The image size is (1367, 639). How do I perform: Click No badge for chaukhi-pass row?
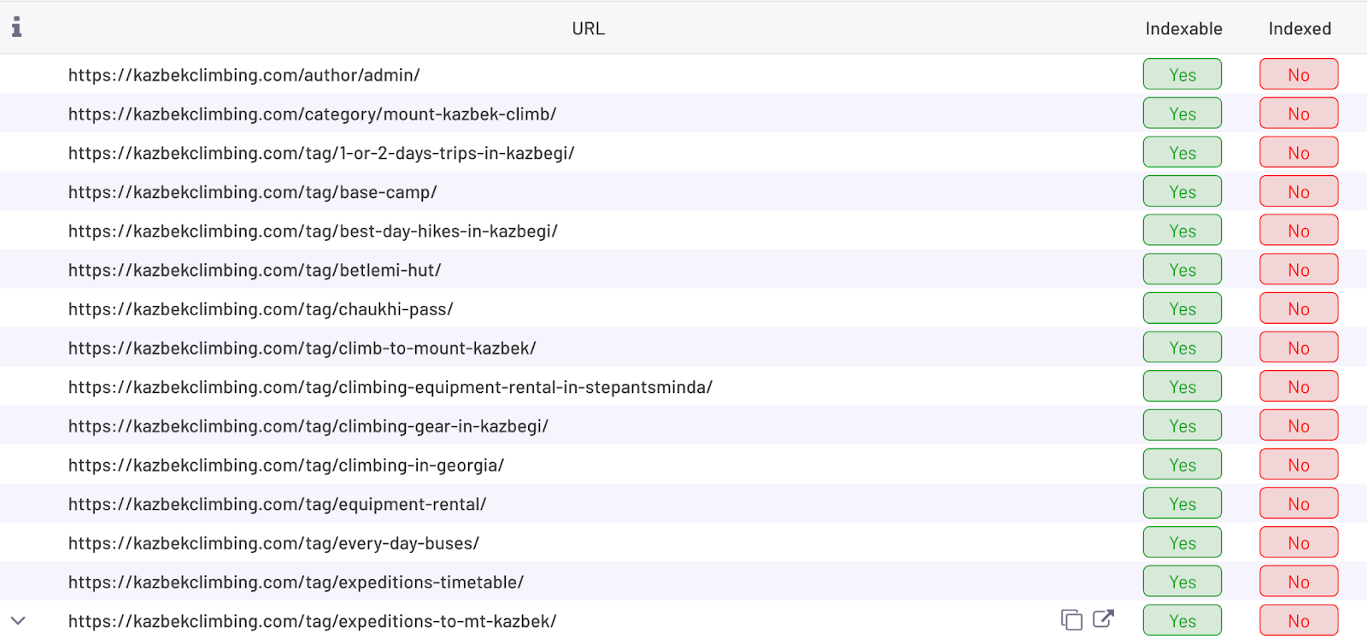pyautogui.click(x=1298, y=309)
